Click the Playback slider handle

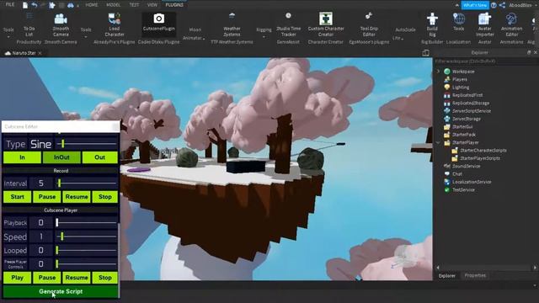[57, 222]
